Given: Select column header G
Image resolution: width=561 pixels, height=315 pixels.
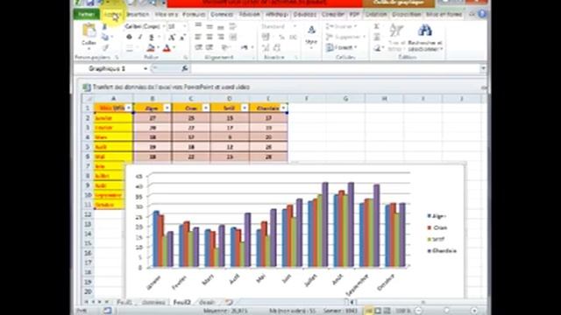Looking at the screenshot, I should (x=345, y=99).
